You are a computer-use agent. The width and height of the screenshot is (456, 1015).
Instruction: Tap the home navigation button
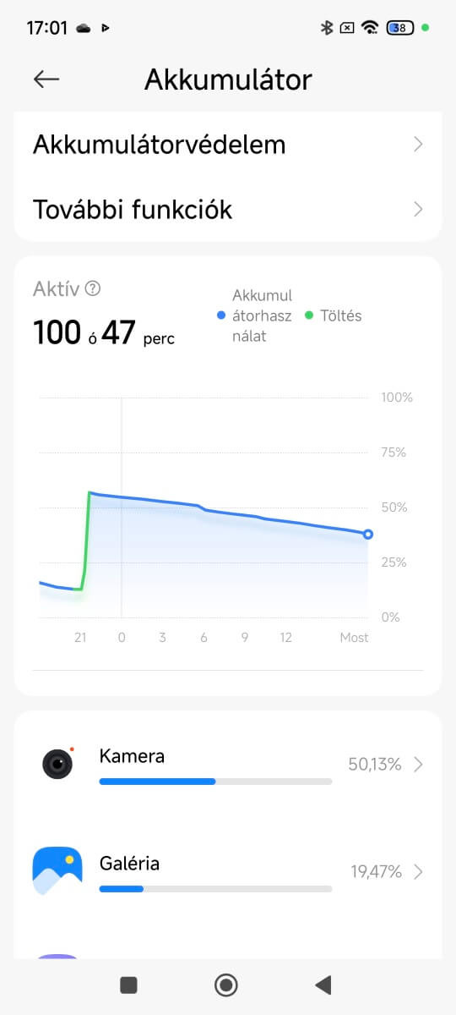pyautogui.click(x=226, y=985)
